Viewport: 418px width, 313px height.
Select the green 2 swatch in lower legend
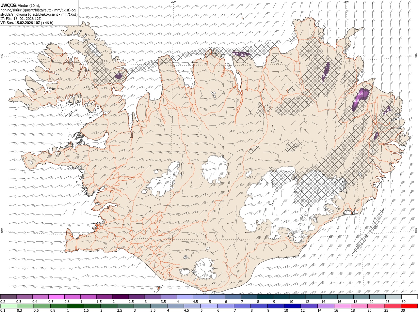(x=109, y=306)
